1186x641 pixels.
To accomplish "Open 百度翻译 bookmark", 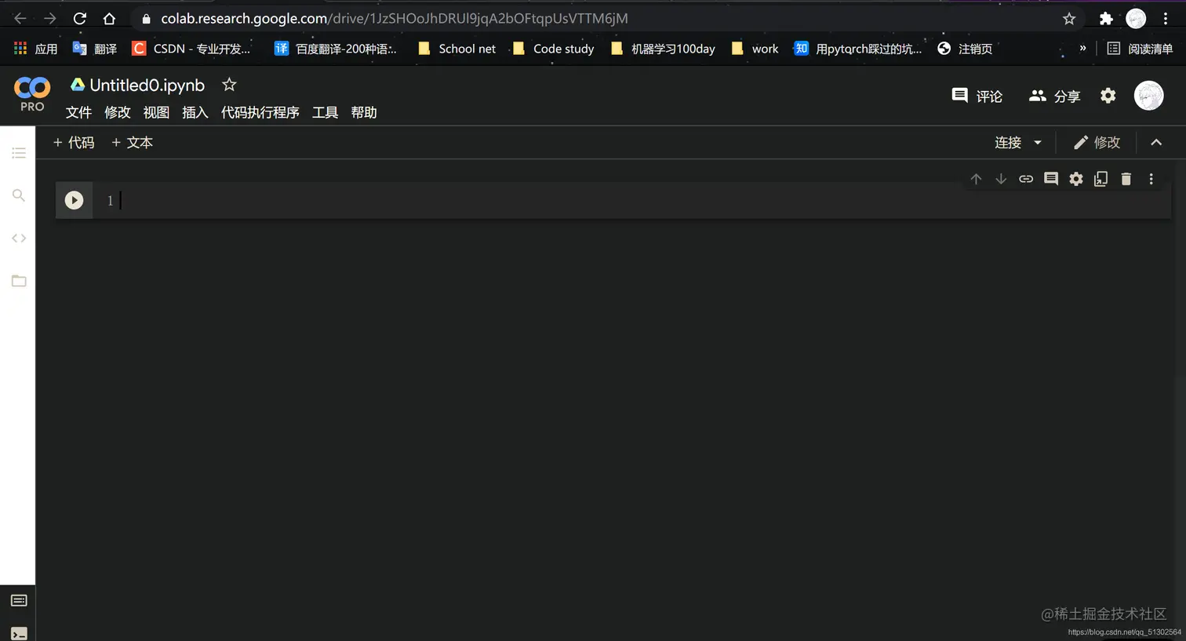I will tap(336, 49).
